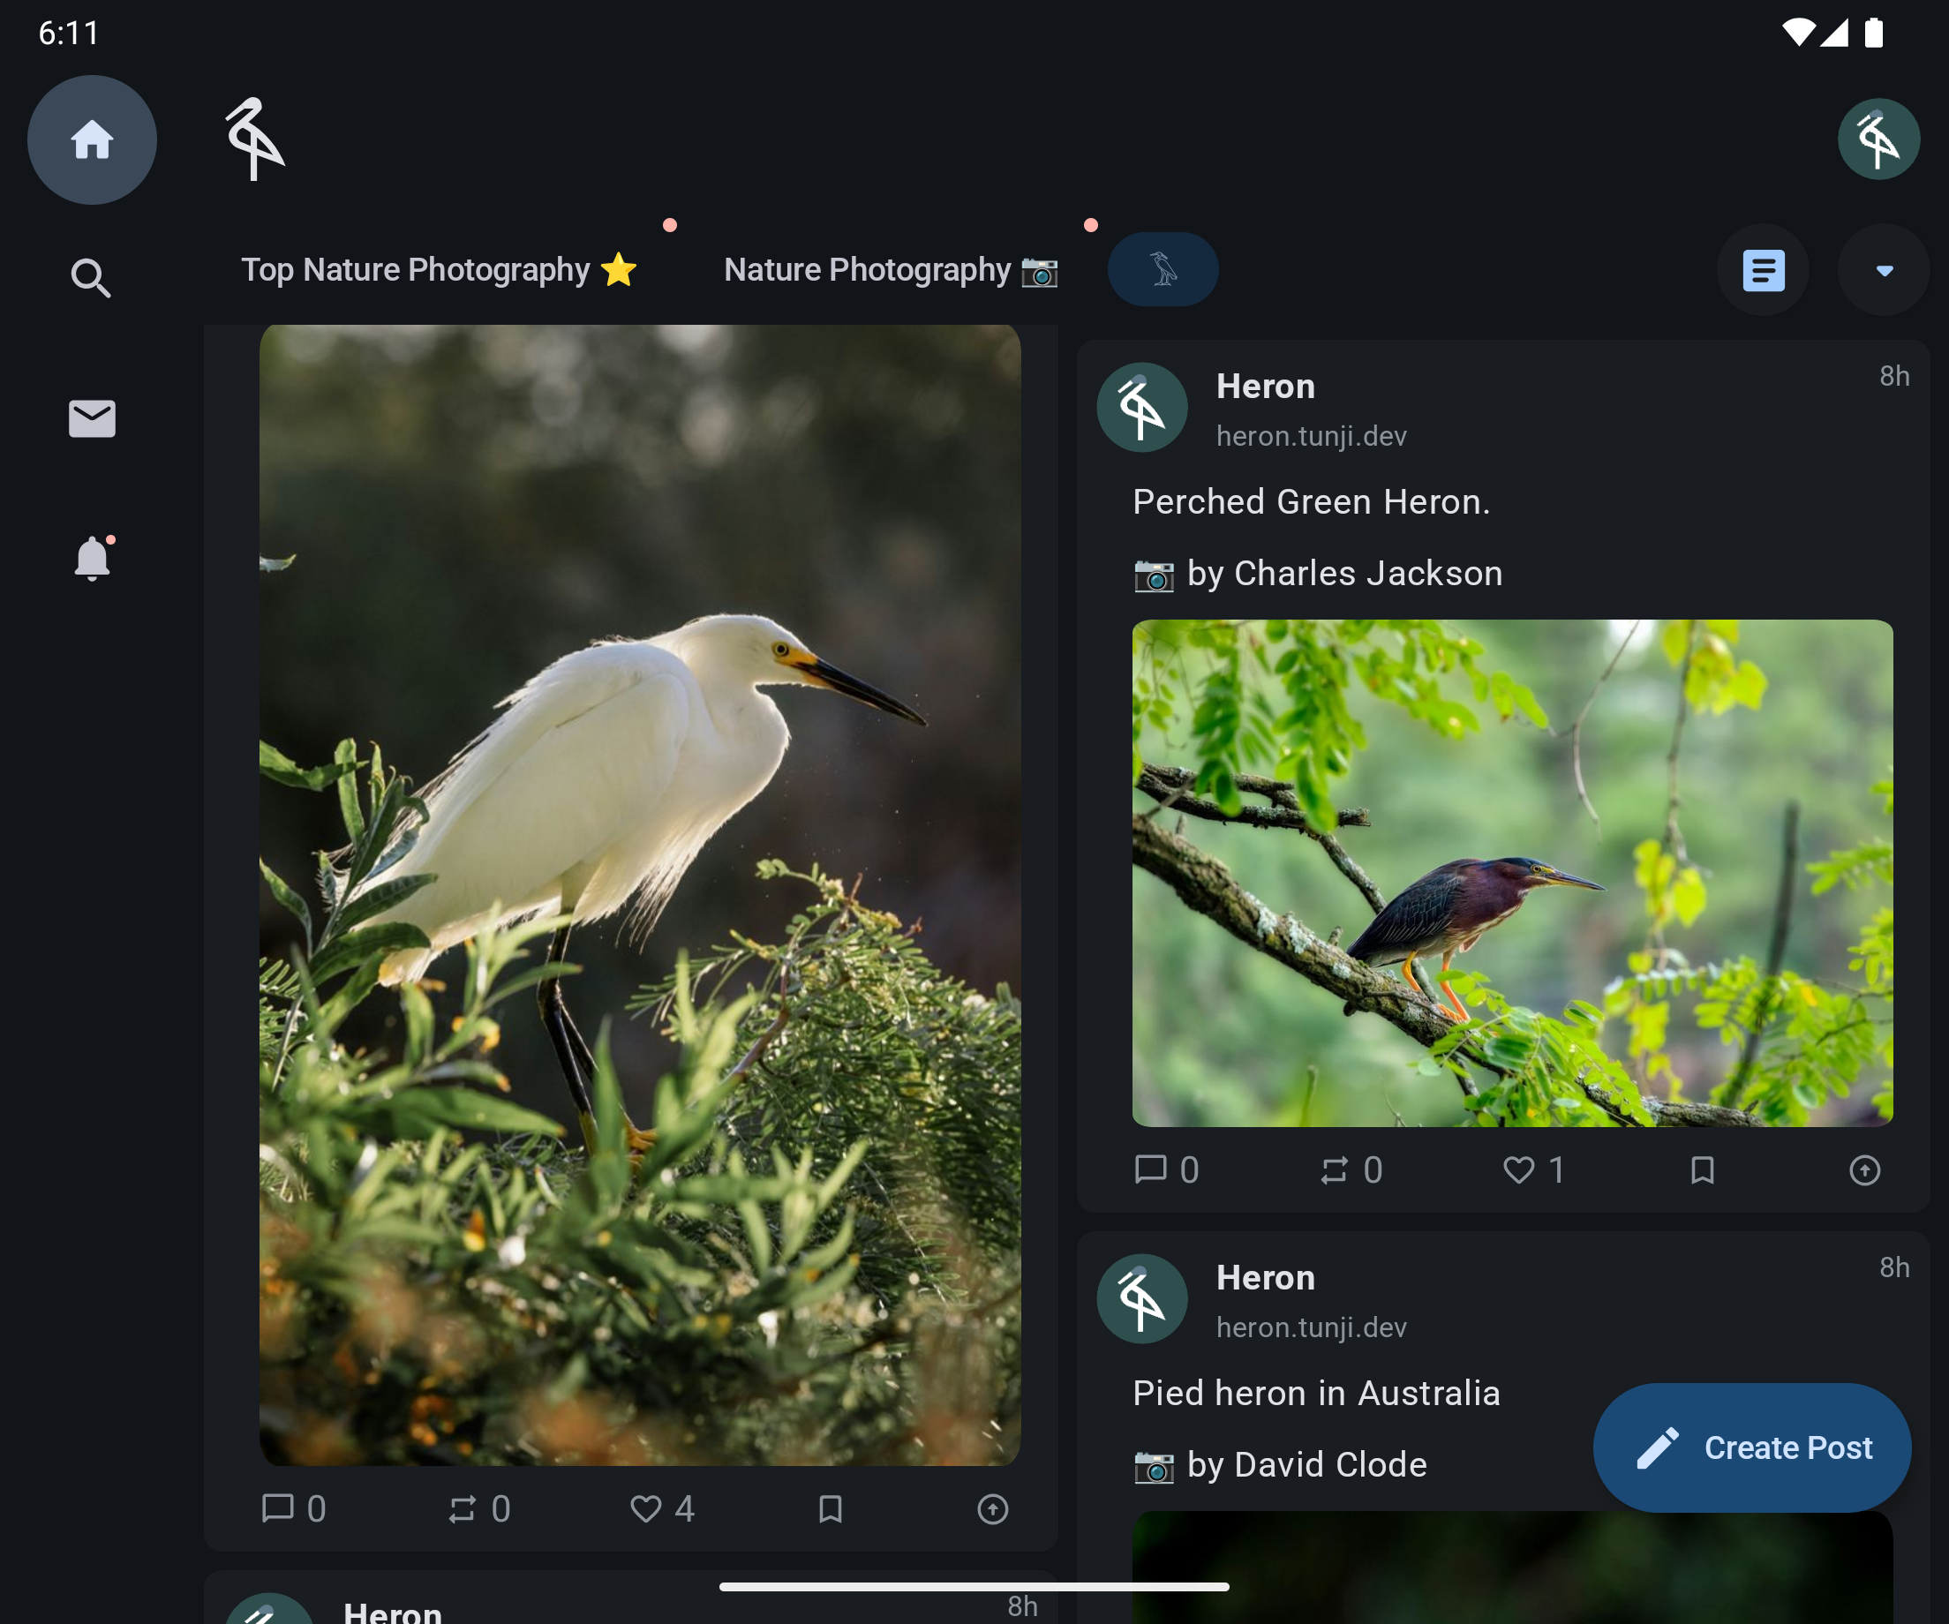The height and width of the screenshot is (1624, 1949).
Task: Open direct messages via the mail icon
Action: click(x=91, y=418)
